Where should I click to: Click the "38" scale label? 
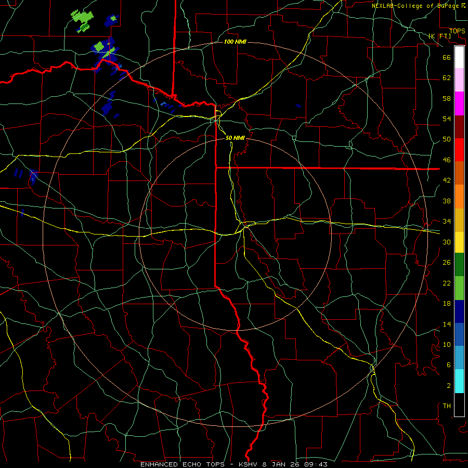click(447, 201)
